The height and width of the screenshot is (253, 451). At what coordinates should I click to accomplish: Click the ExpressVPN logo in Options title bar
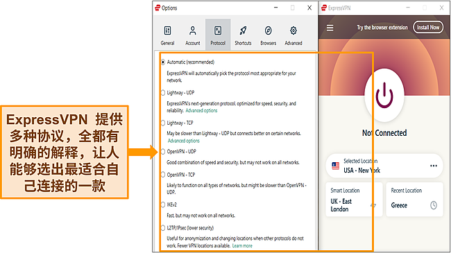click(x=158, y=8)
